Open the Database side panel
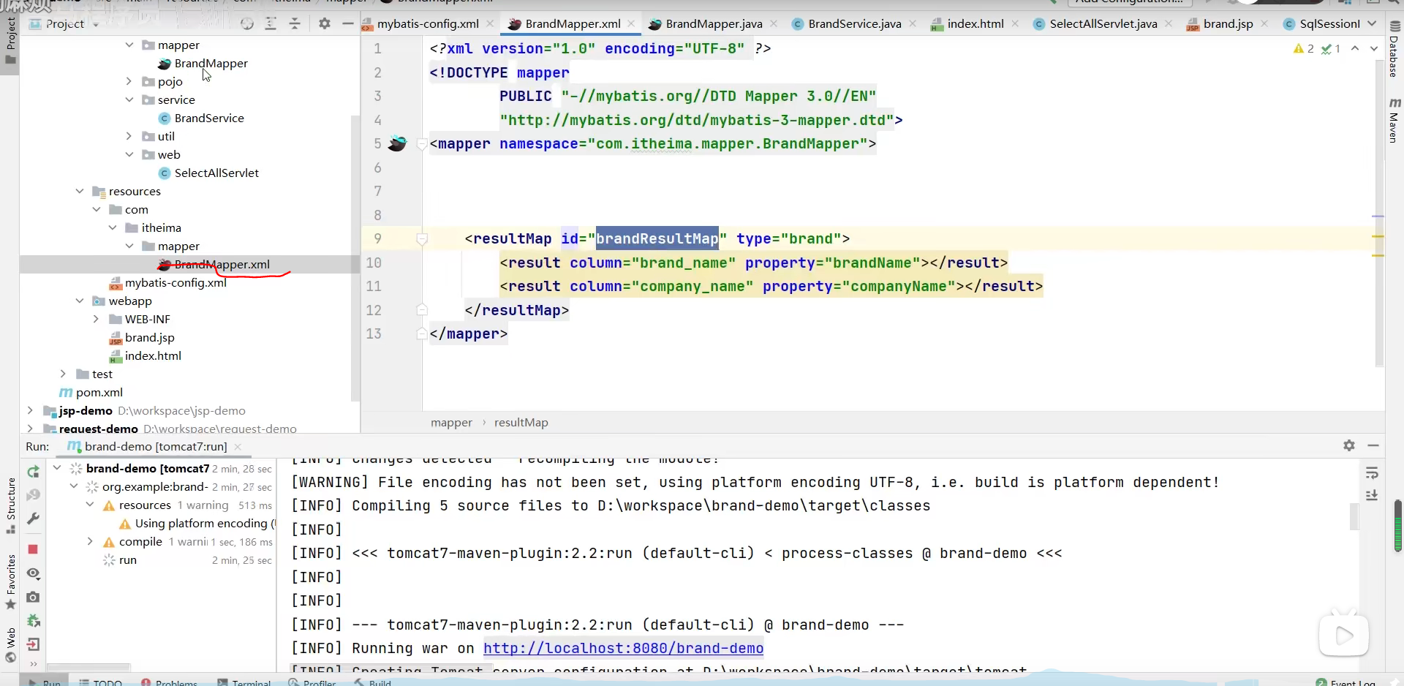Screen dimensions: 1404x686 click(1394, 48)
